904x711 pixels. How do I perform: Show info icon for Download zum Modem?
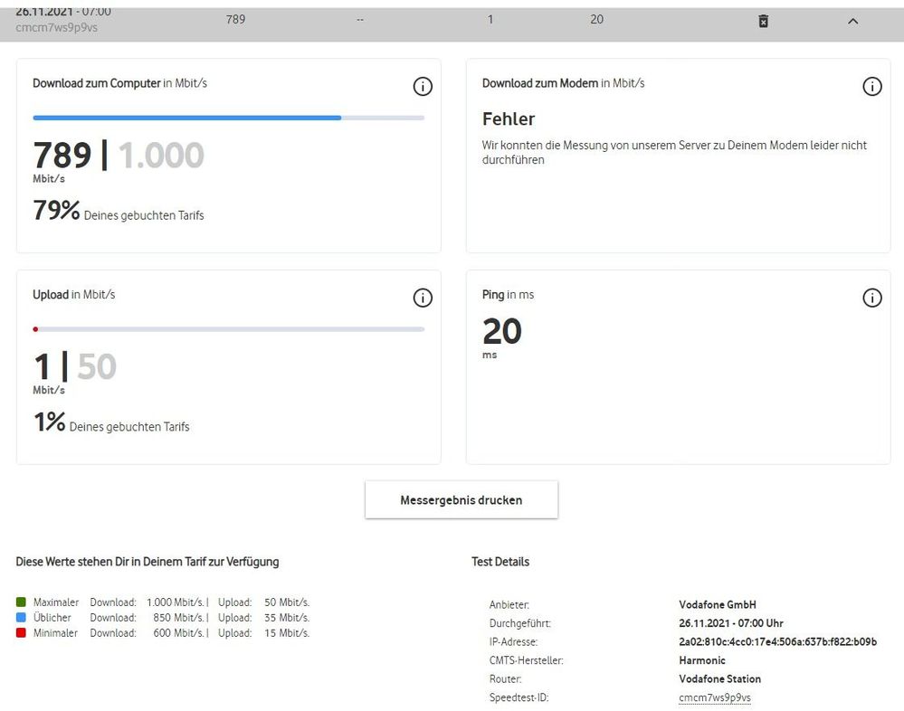pyautogui.click(x=871, y=87)
